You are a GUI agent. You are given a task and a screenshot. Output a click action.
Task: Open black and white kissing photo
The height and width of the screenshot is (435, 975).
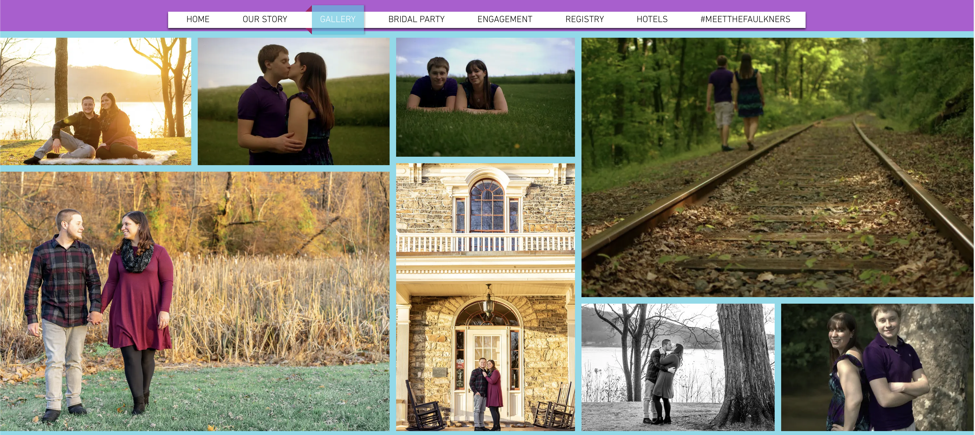click(x=678, y=367)
